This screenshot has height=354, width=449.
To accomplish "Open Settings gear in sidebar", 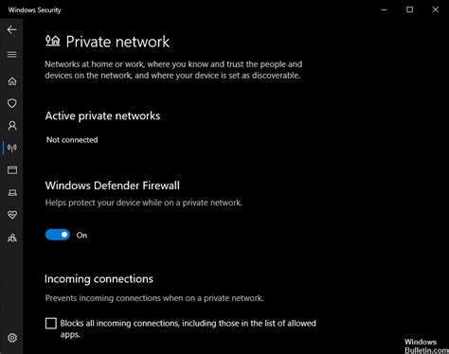I will click(x=12, y=338).
